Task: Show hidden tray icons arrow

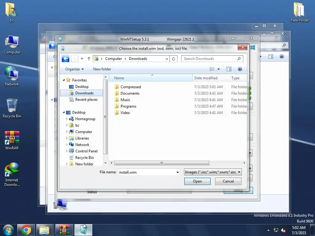Action: pyautogui.click(x=268, y=230)
